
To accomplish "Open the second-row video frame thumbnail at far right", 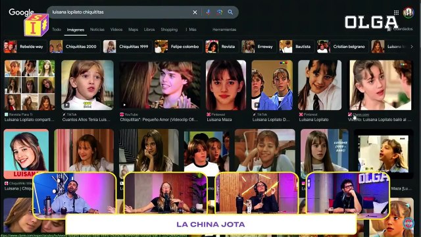I will click(384, 153).
